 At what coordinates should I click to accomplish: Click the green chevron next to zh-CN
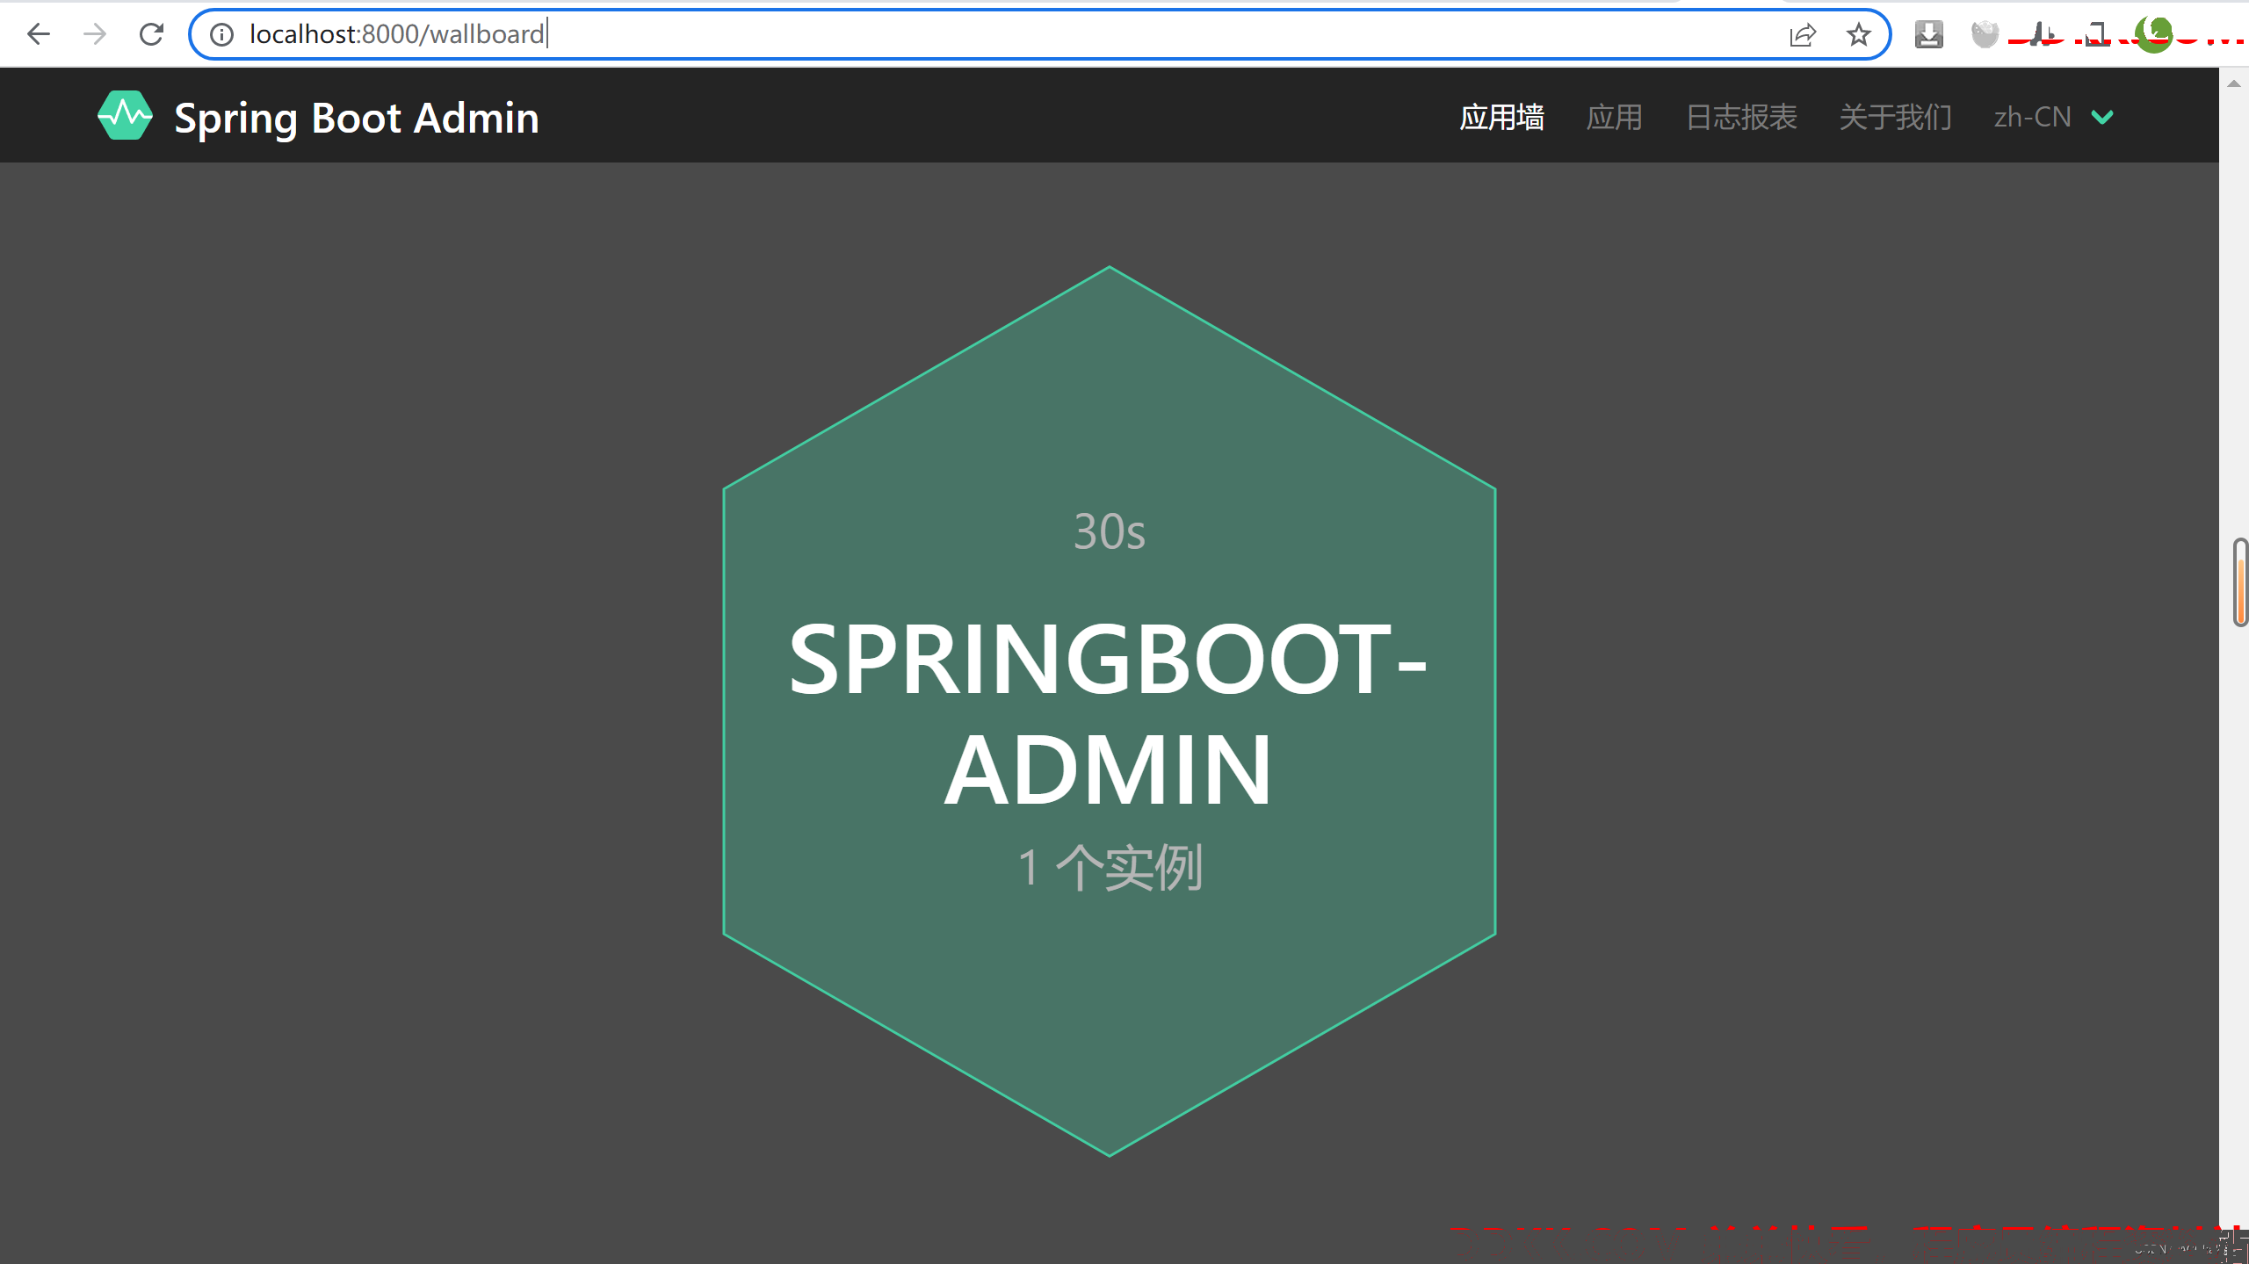[x=2102, y=118]
